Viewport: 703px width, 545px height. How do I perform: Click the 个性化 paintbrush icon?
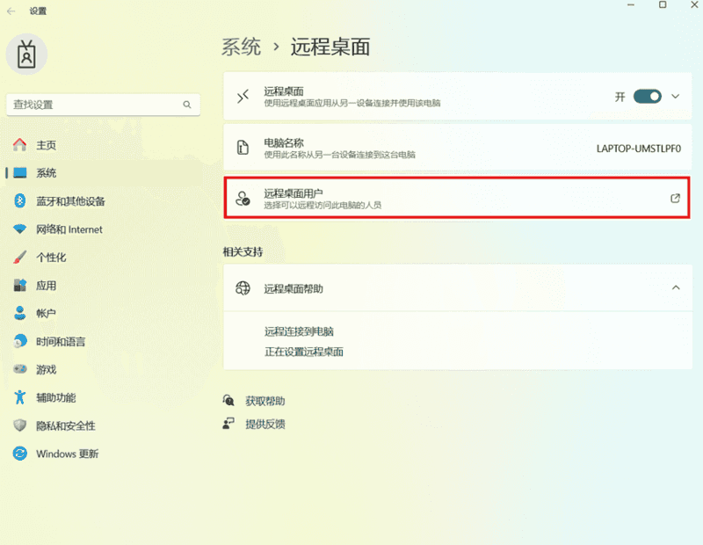(19, 257)
